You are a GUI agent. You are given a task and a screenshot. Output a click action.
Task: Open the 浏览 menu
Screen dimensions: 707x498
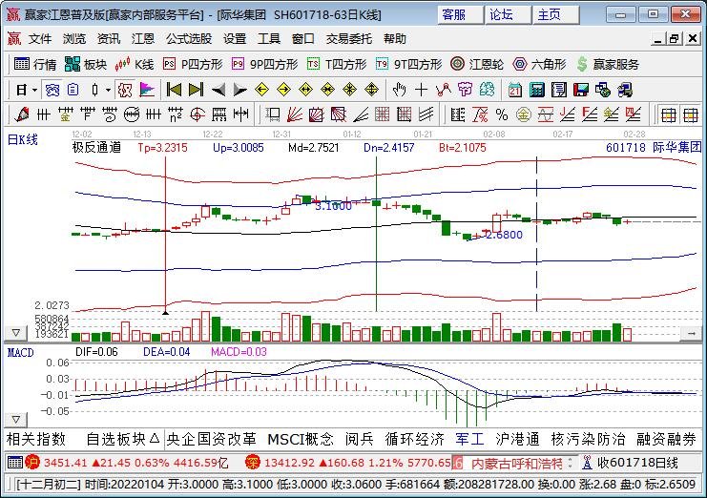(74, 39)
